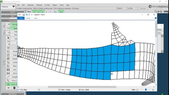
Task: Open Metasequoia's File menu
Action: [18, 5]
